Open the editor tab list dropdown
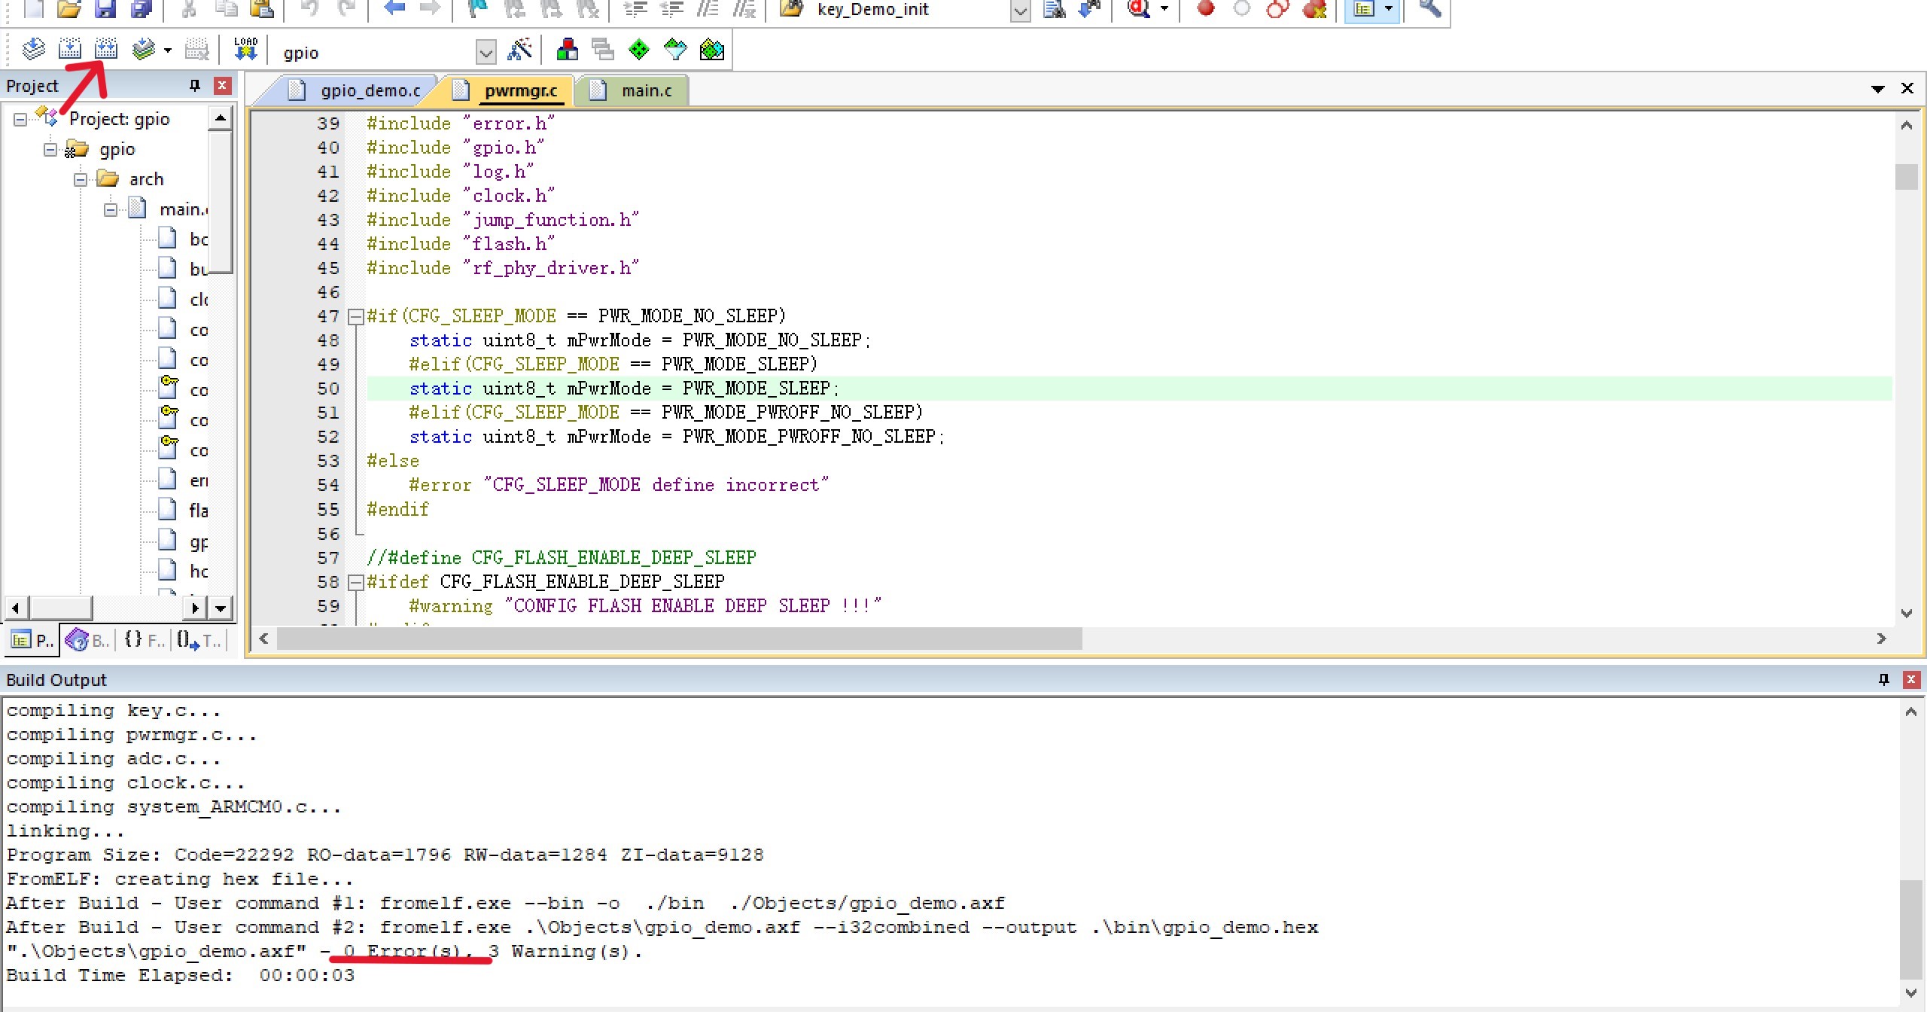The image size is (1927, 1012). click(1878, 89)
